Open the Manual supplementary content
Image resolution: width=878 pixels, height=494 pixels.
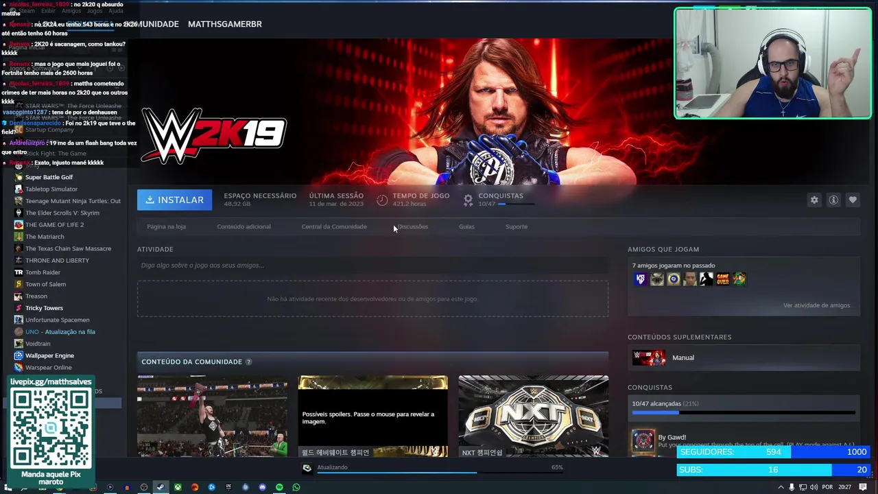pos(744,357)
